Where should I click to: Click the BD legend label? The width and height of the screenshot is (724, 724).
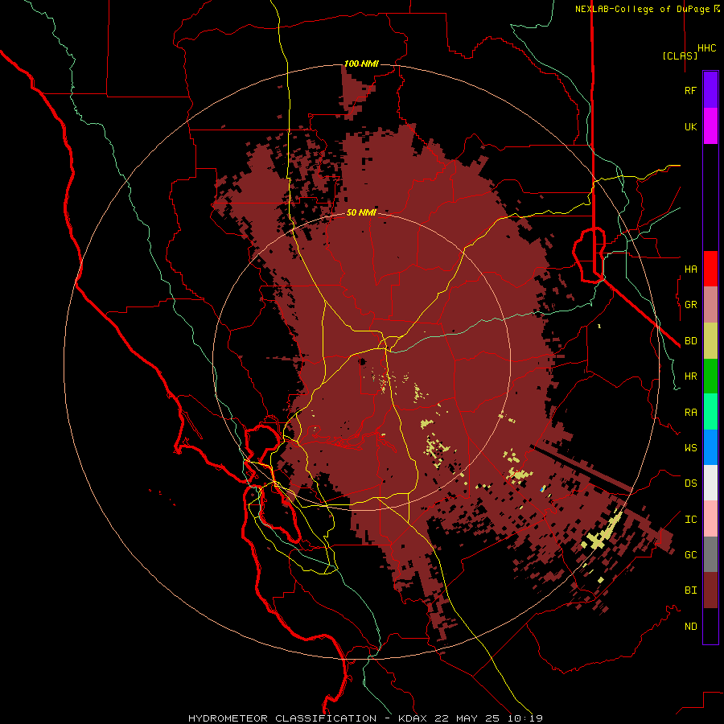[x=691, y=341]
